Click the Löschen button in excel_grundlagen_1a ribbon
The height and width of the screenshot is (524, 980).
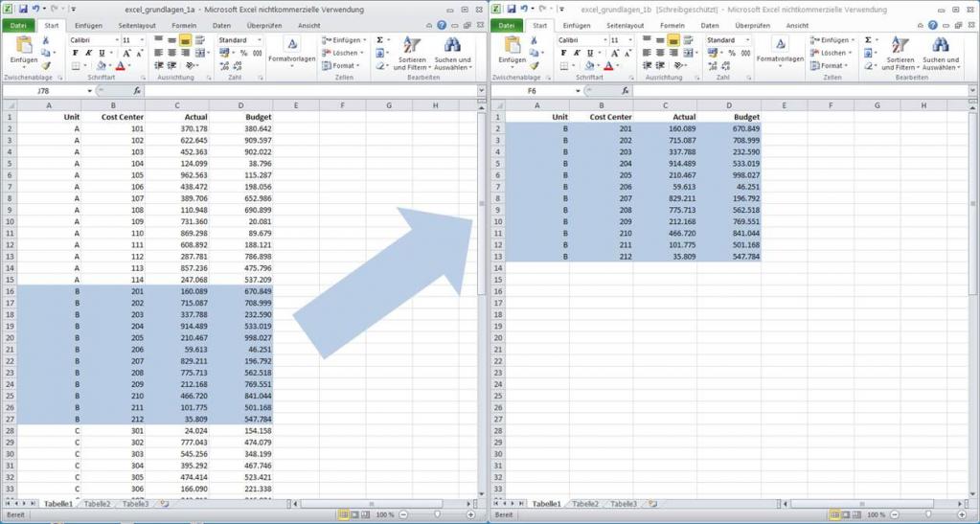(345, 54)
